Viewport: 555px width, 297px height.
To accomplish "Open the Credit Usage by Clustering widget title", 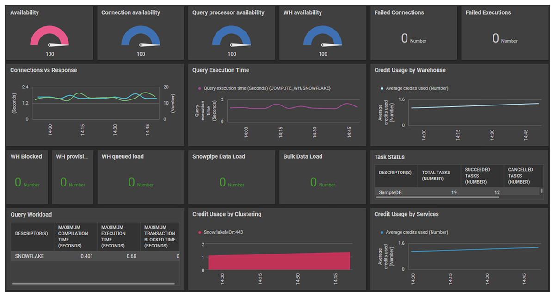I will tap(227, 214).
